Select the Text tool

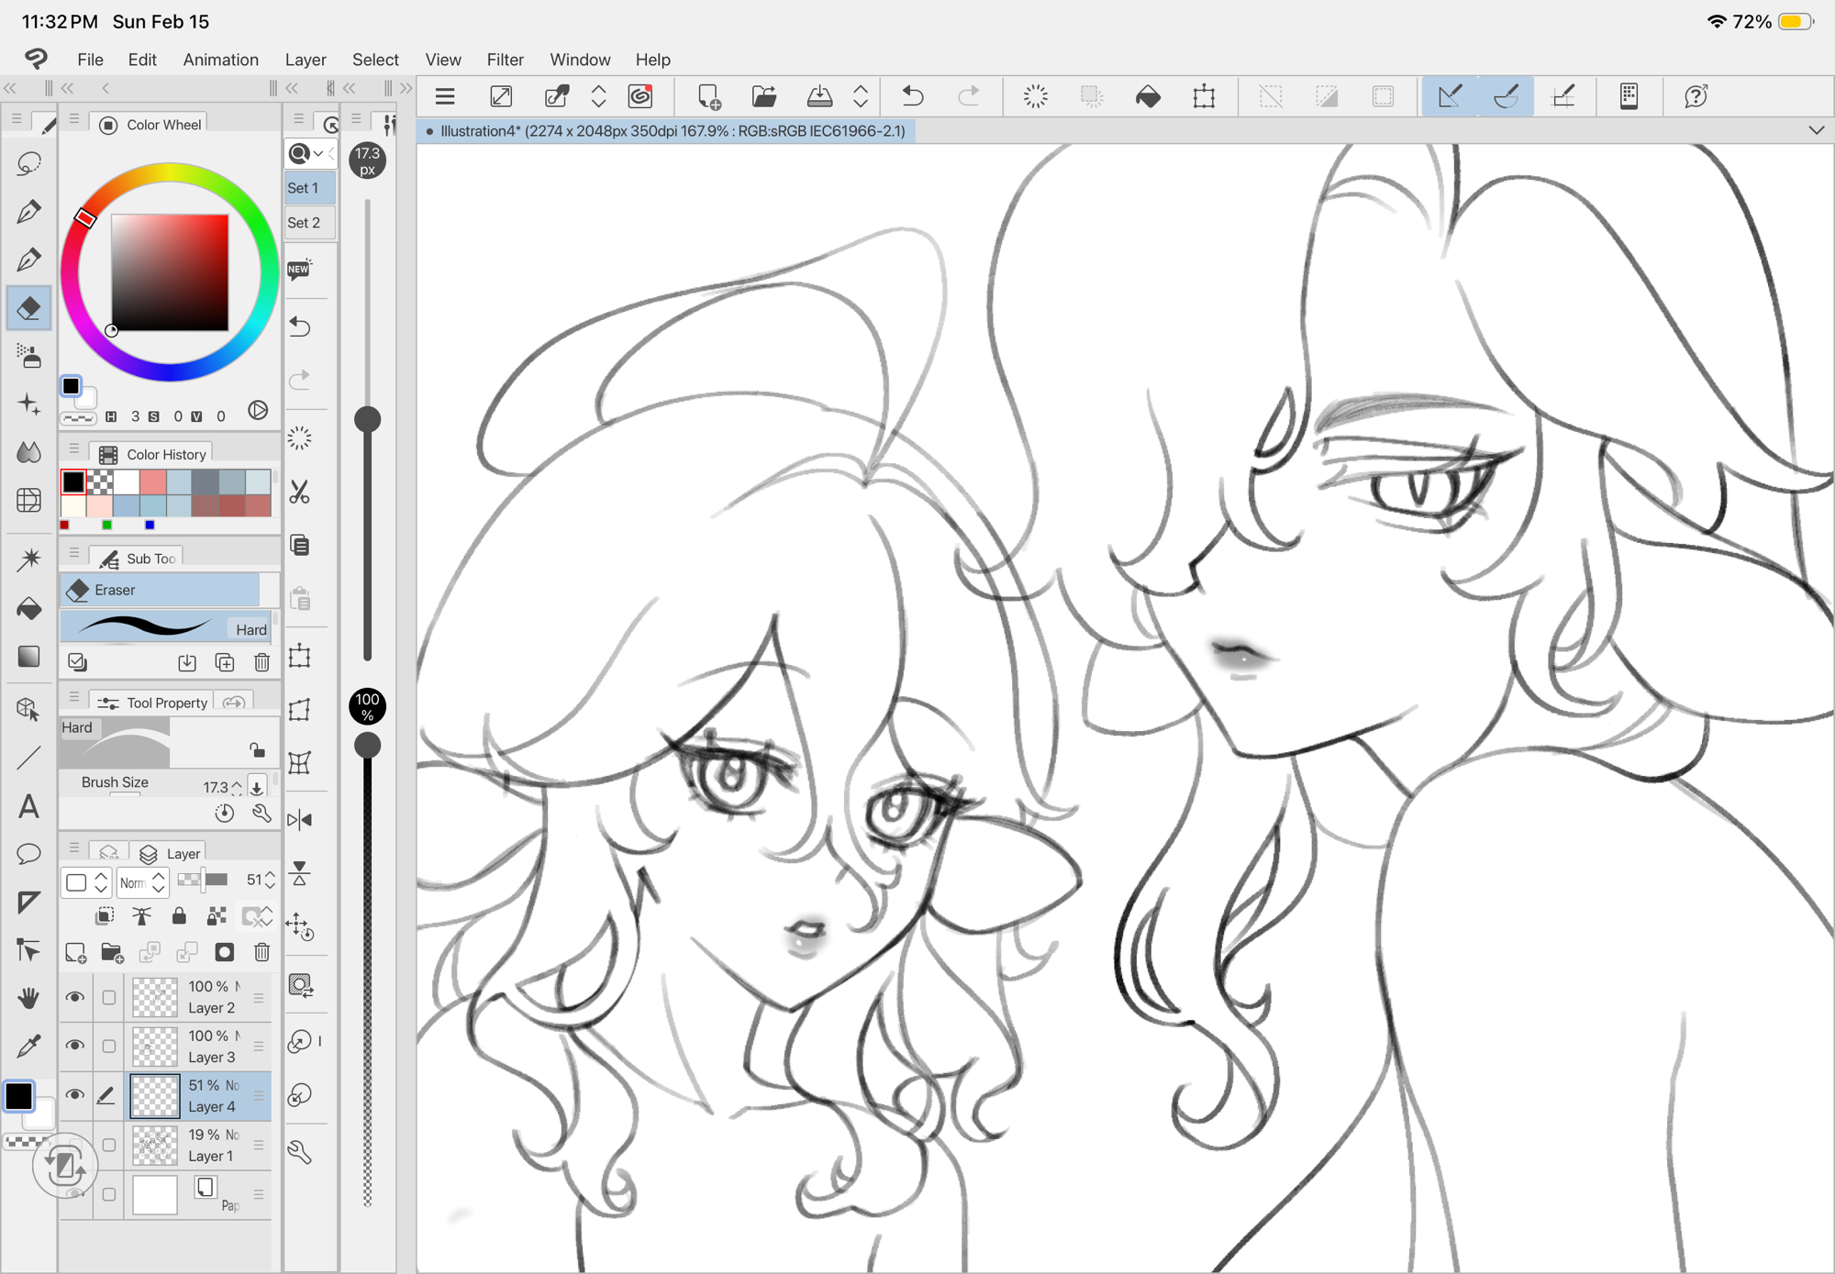tap(28, 807)
